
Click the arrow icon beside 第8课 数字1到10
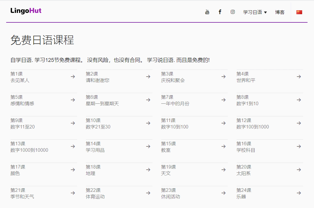(x=299, y=100)
